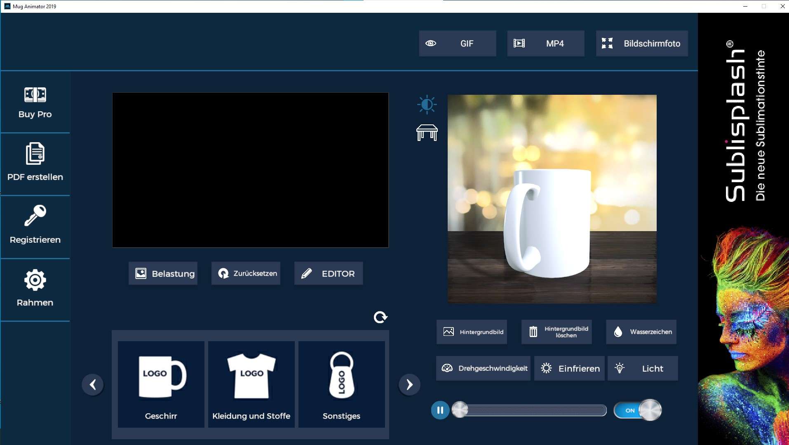Open the EDITOR
The image size is (789, 445).
329,273
